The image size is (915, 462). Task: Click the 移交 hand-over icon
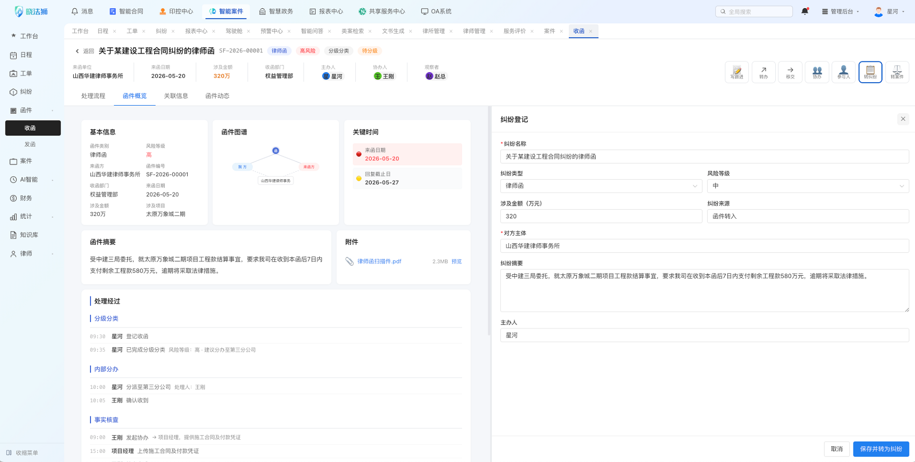point(790,72)
